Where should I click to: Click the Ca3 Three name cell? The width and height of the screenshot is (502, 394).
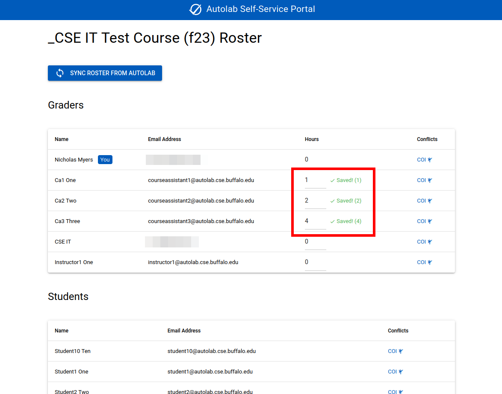[67, 221]
